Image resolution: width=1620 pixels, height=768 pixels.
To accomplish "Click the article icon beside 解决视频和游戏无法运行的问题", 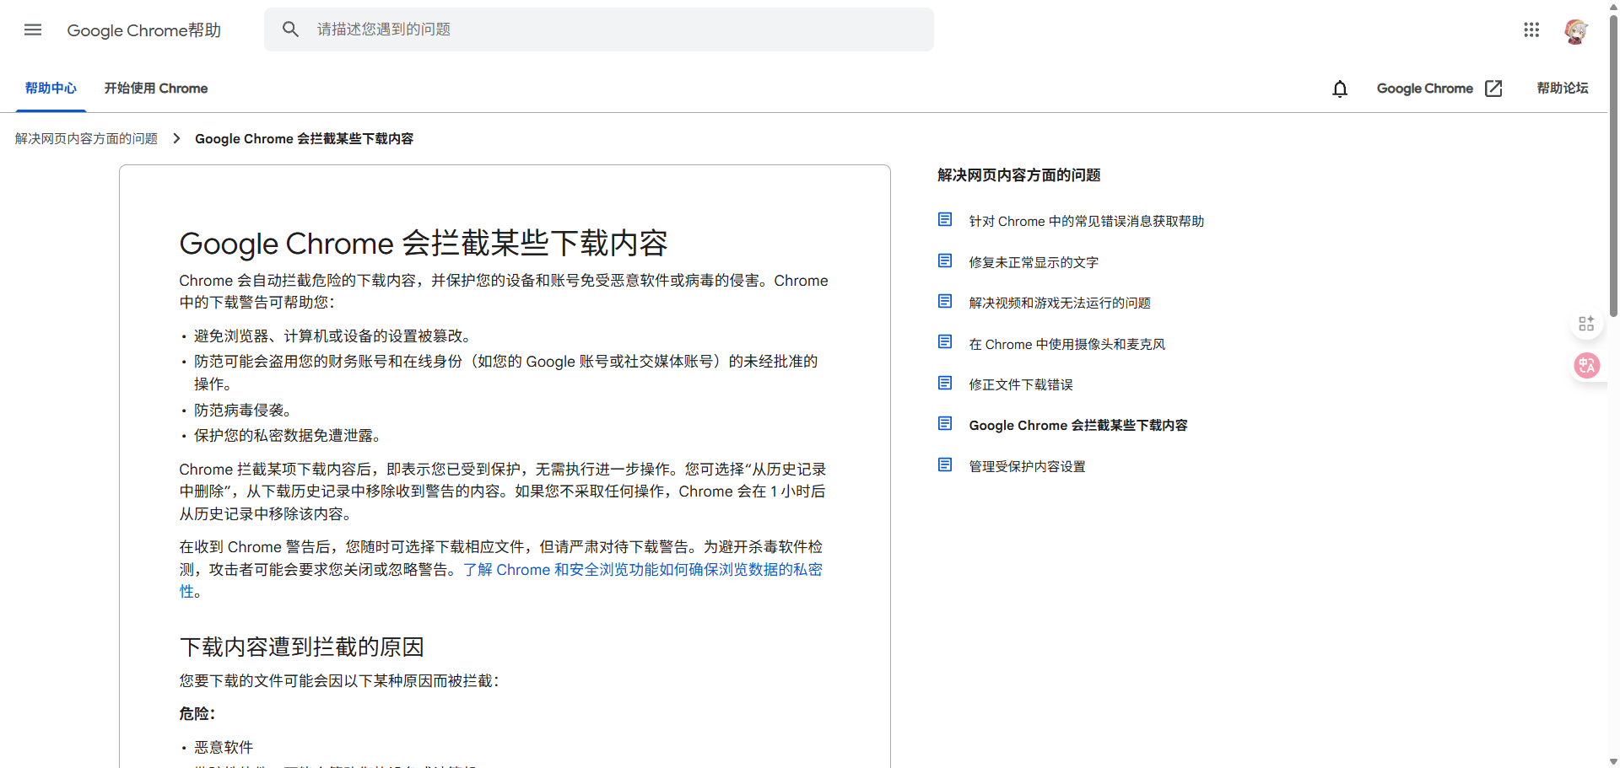I will pos(945,302).
